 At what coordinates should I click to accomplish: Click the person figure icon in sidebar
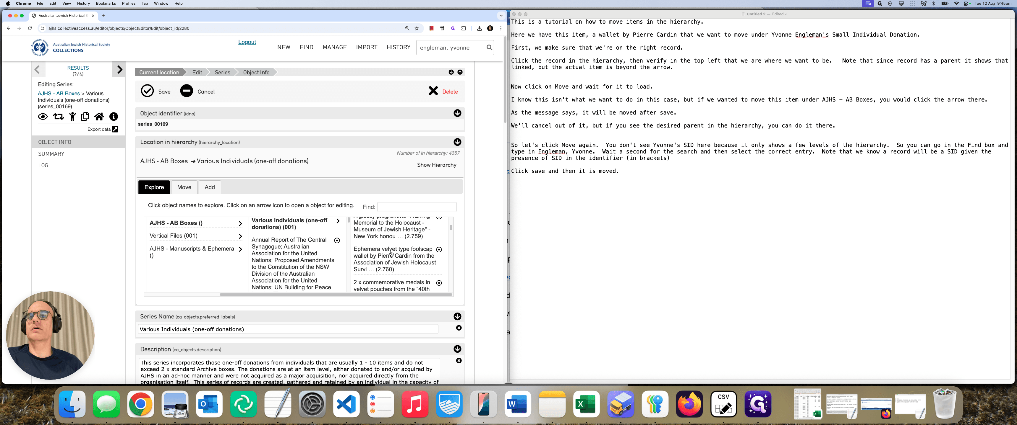73,117
